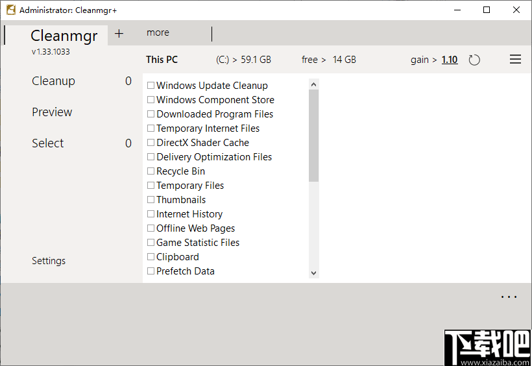
Task: Toggle the Thumbnails checkbox
Action: pos(151,199)
